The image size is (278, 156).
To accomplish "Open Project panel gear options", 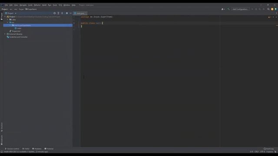I will 67,13.
